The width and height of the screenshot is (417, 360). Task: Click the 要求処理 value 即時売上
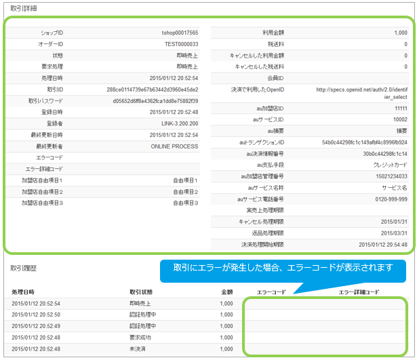tap(187, 66)
